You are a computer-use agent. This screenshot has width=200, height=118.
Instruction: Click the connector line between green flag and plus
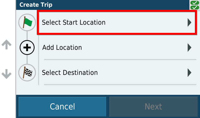(x=27, y=36)
